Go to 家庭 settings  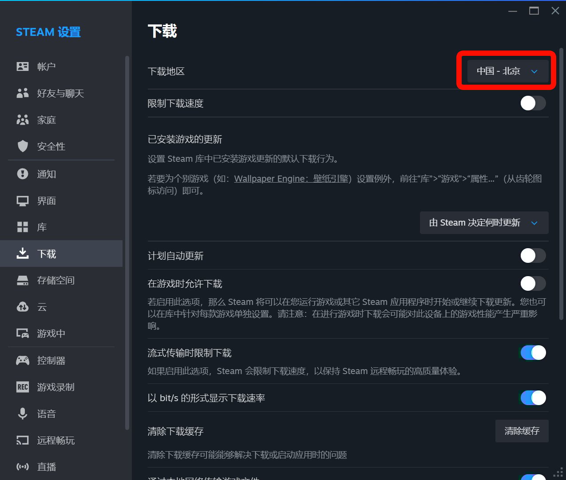pyautogui.click(x=61, y=120)
